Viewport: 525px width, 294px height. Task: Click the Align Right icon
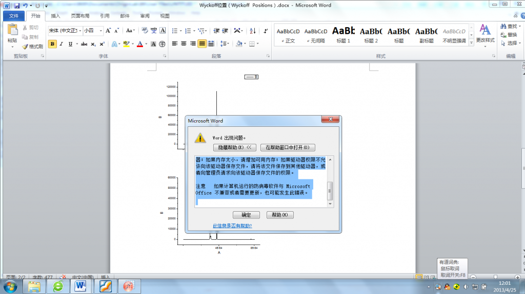[193, 44]
